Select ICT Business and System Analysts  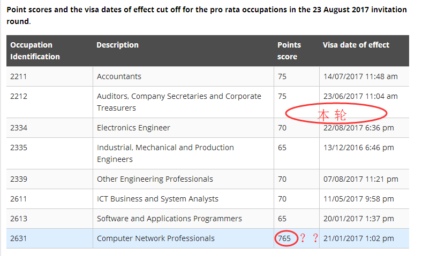coord(157,199)
